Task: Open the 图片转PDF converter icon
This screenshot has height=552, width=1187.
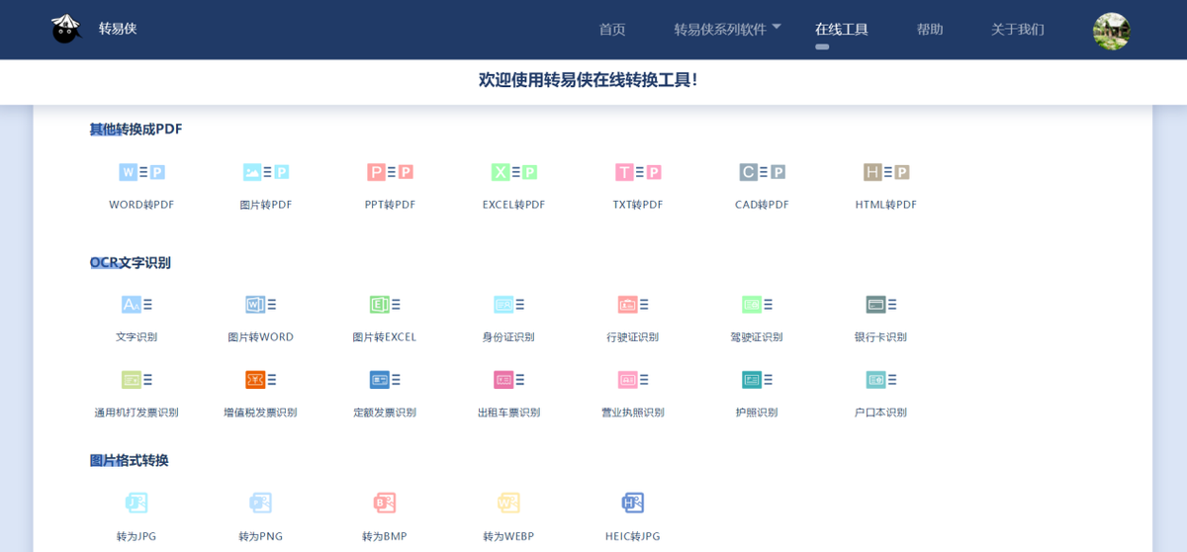Action: click(x=266, y=172)
